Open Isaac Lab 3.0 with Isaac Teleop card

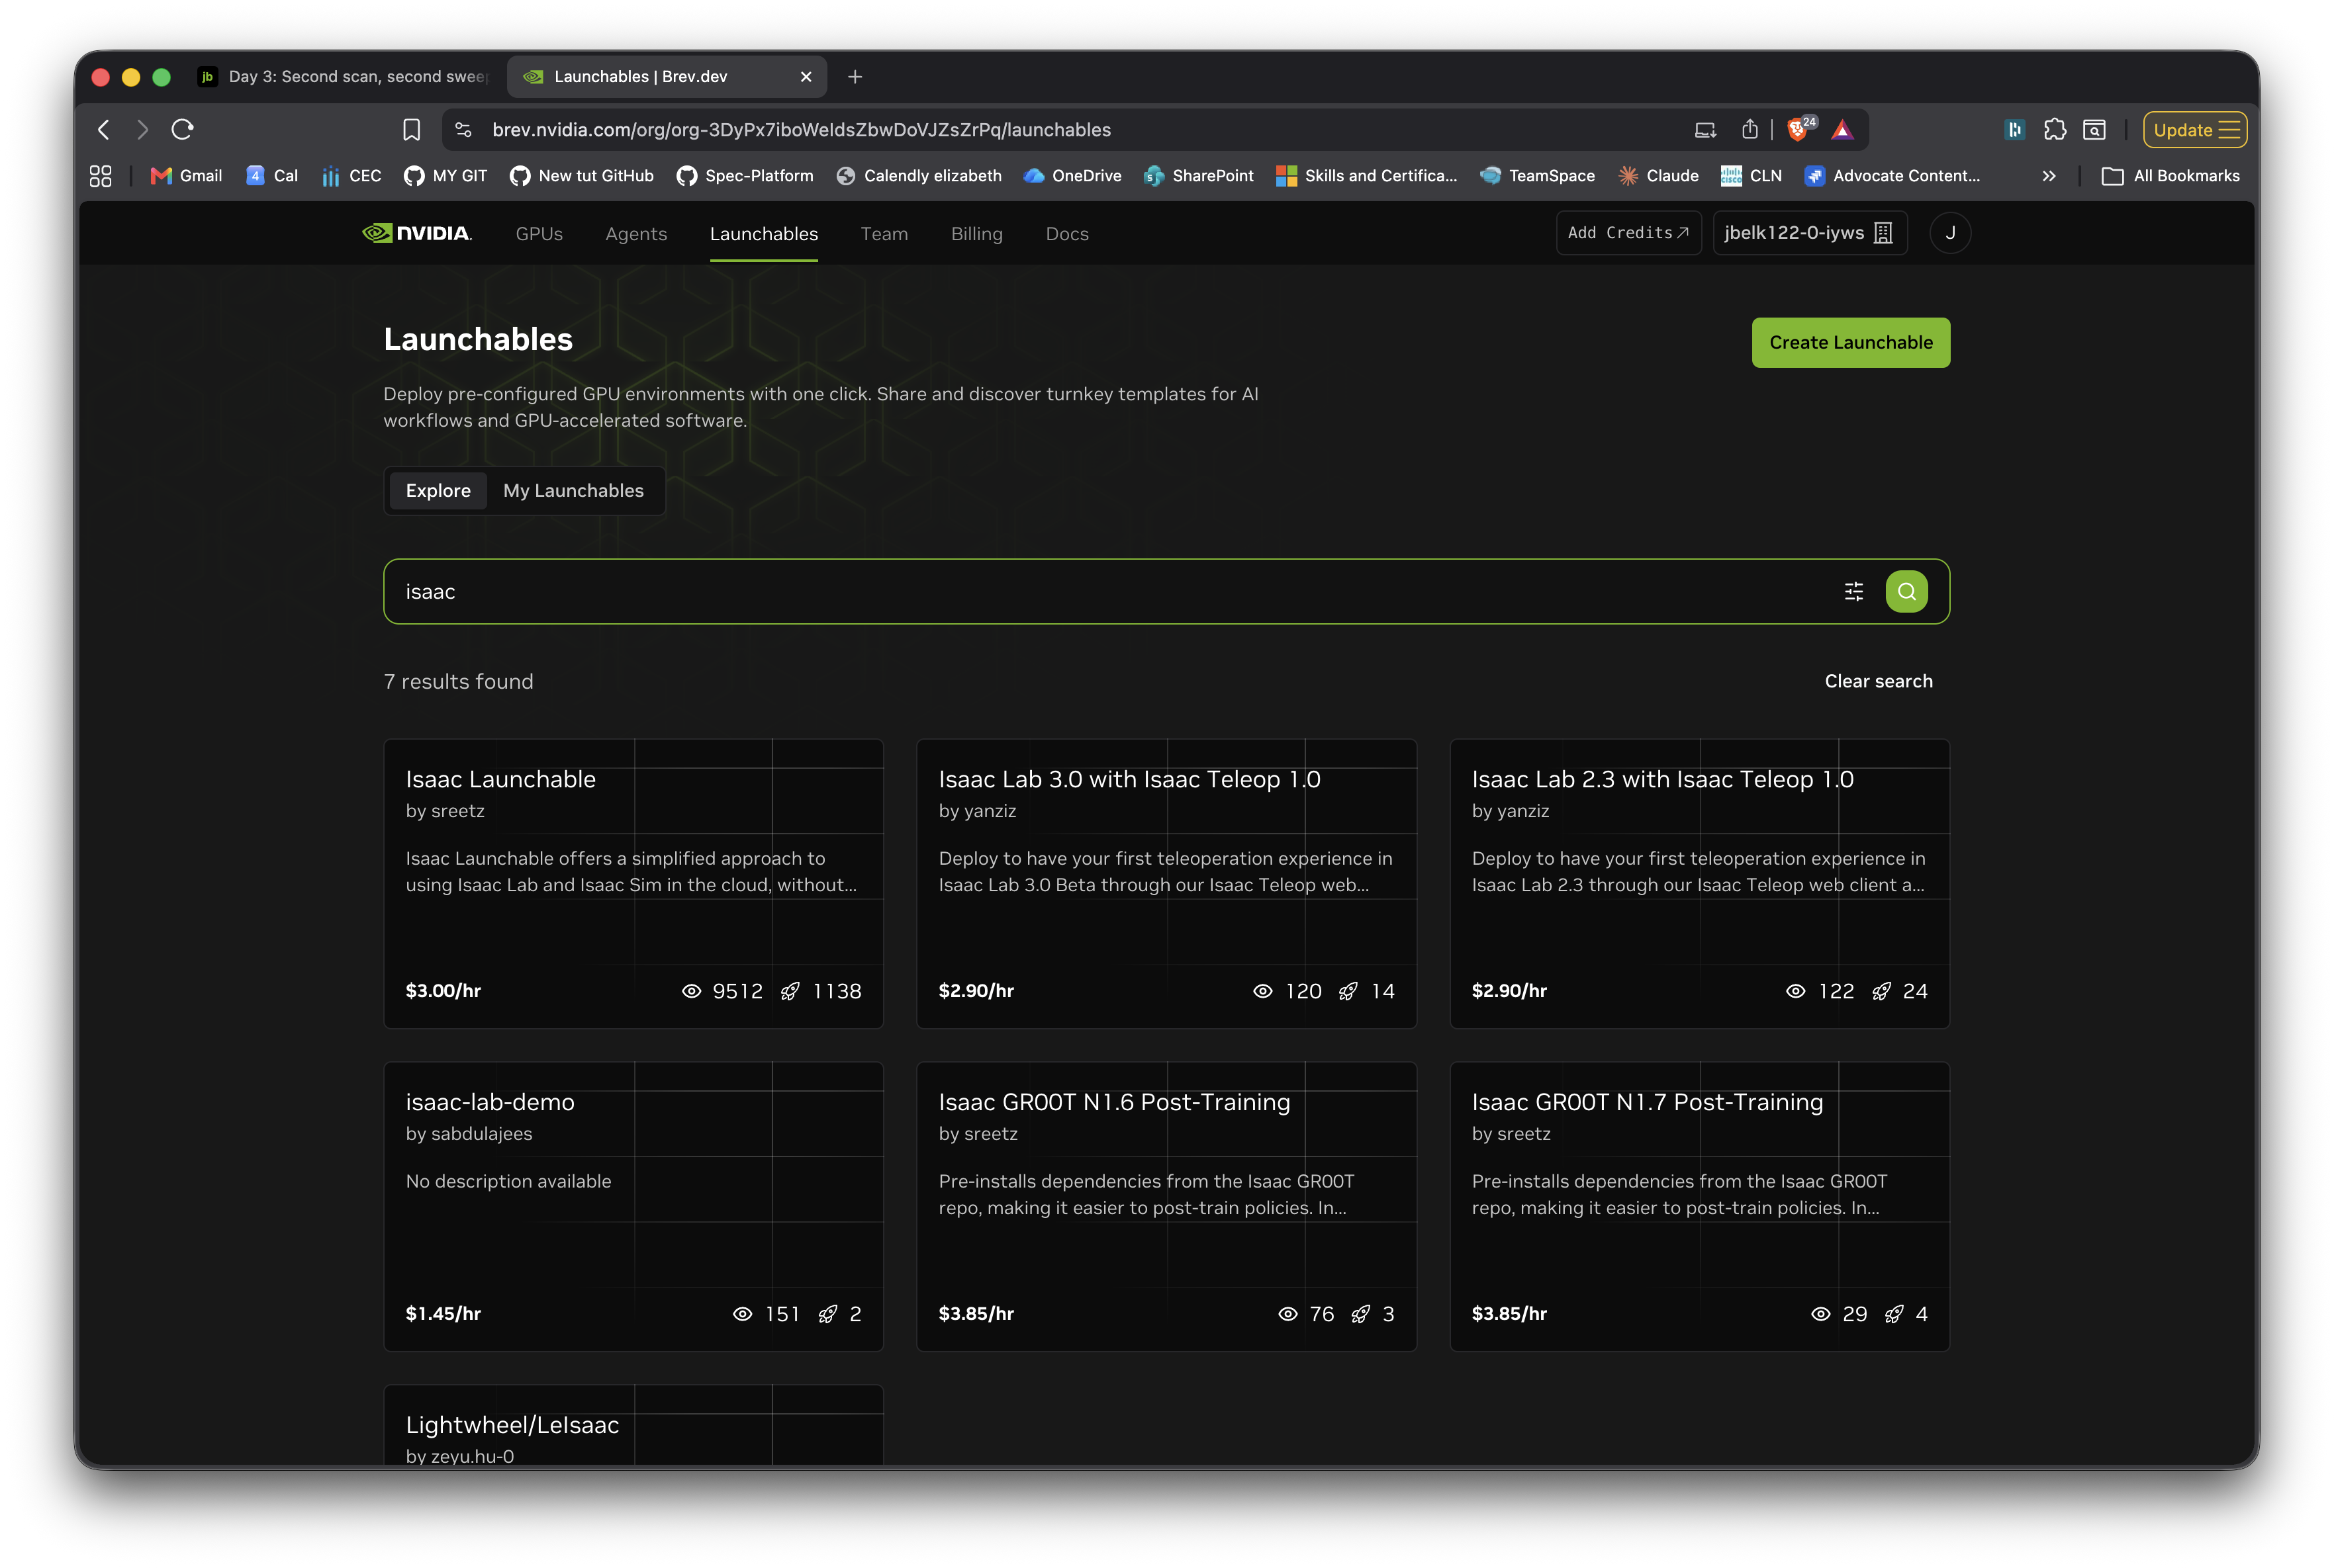[1166, 884]
